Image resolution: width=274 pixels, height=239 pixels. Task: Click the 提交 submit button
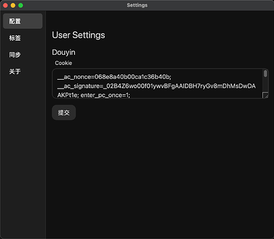click(64, 113)
